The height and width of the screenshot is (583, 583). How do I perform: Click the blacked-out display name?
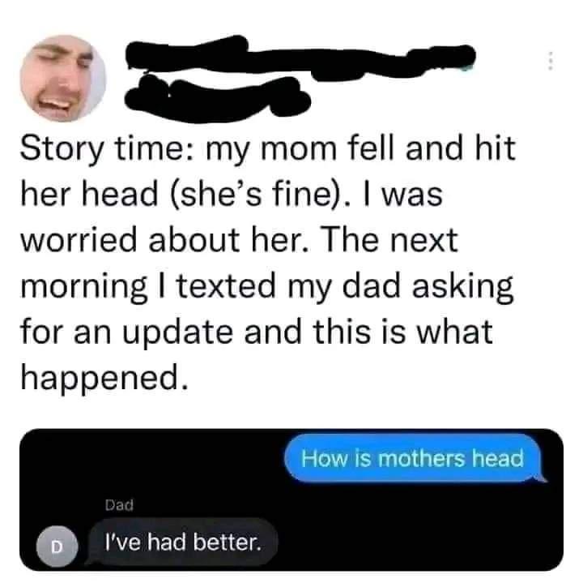300,58
